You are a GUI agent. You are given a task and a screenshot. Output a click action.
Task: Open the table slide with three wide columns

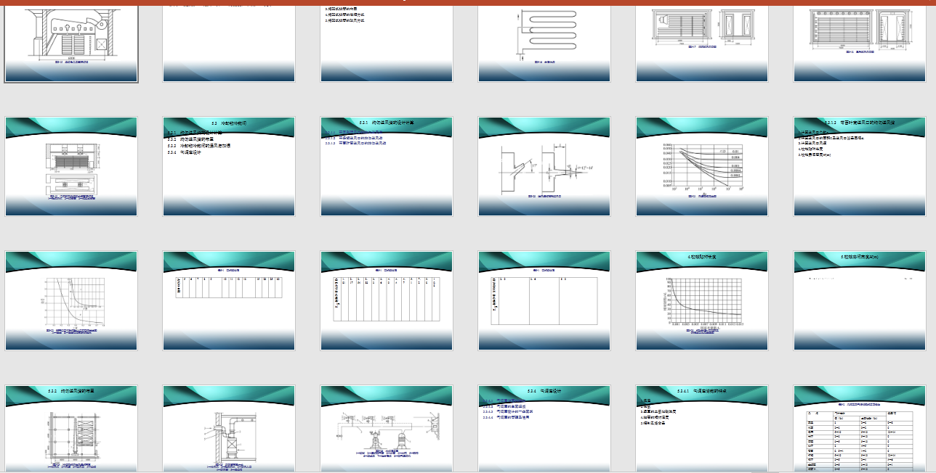544,301
